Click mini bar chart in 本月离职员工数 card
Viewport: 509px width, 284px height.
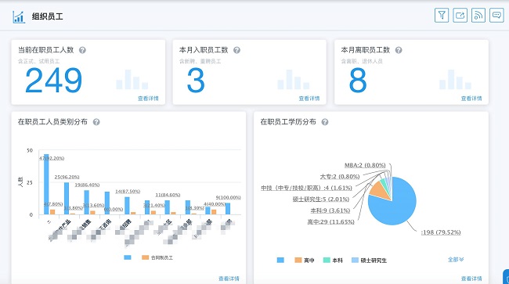pos(455,80)
